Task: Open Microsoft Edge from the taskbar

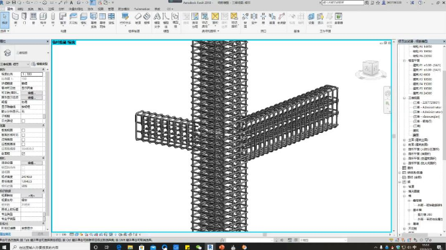Action: tap(119, 247)
